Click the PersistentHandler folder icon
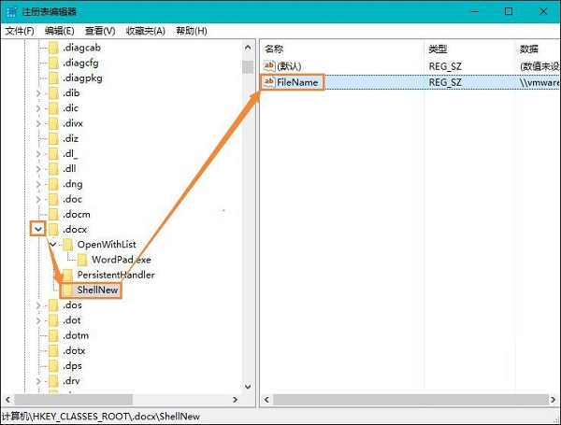 66,275
